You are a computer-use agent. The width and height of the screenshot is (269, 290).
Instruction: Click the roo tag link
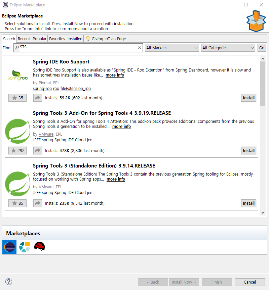pyautogui.click(x=56, y=89)
